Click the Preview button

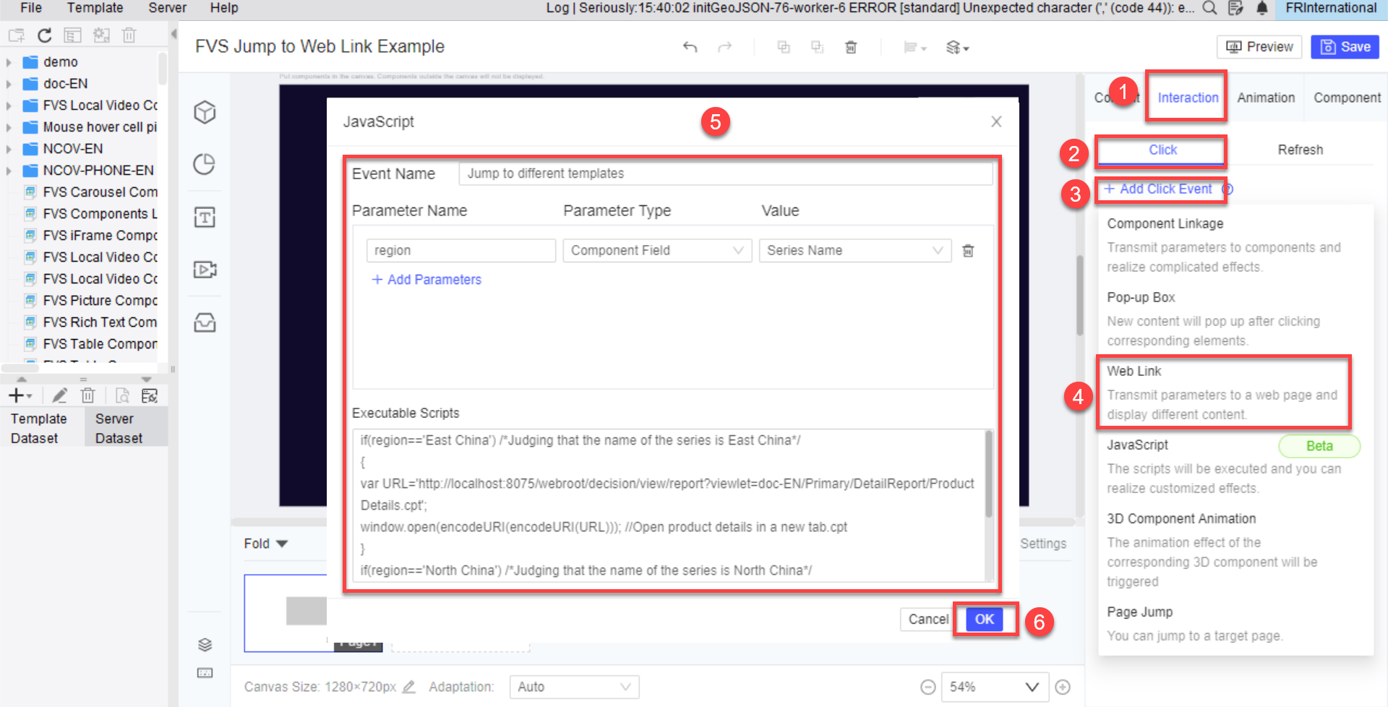pos(1259,47)
